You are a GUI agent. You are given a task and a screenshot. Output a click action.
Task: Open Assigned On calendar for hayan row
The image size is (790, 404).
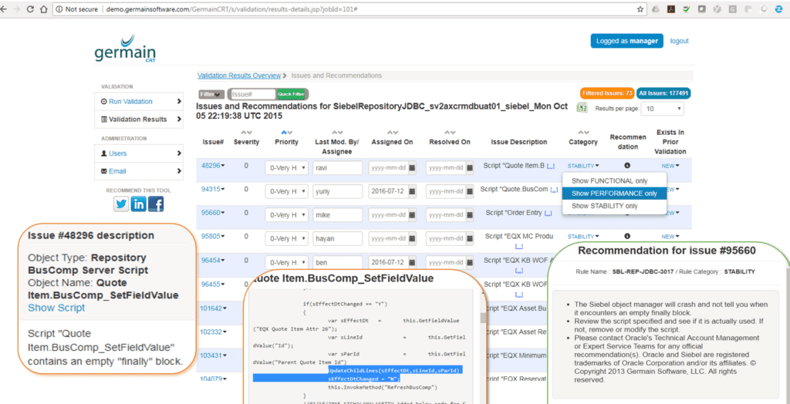pyautogui.click(x=412, y=239)
